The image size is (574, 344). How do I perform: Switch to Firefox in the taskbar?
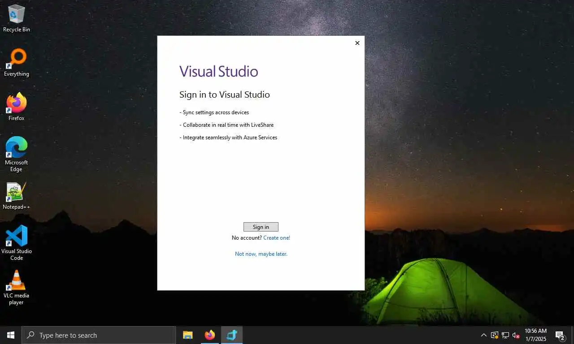209,335
